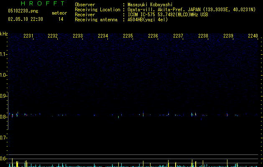Click the 0.9 frequency axis label
This screenshot has height=167, width=263.
tap(3, 96)
